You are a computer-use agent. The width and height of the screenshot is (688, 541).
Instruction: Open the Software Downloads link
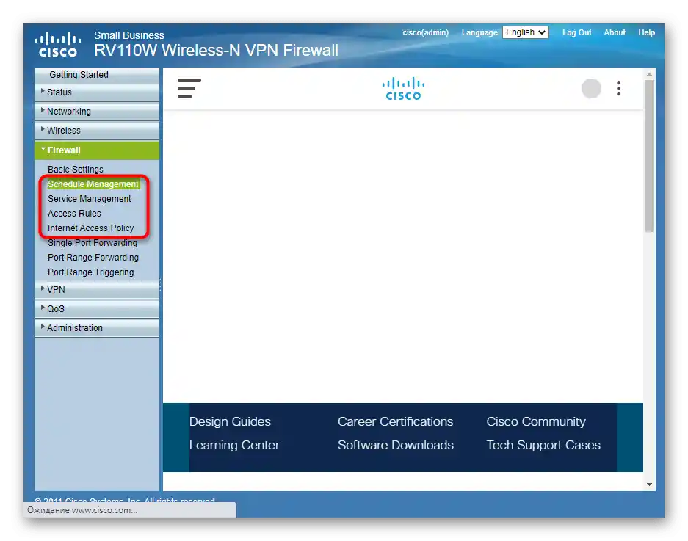pos(396,446)
